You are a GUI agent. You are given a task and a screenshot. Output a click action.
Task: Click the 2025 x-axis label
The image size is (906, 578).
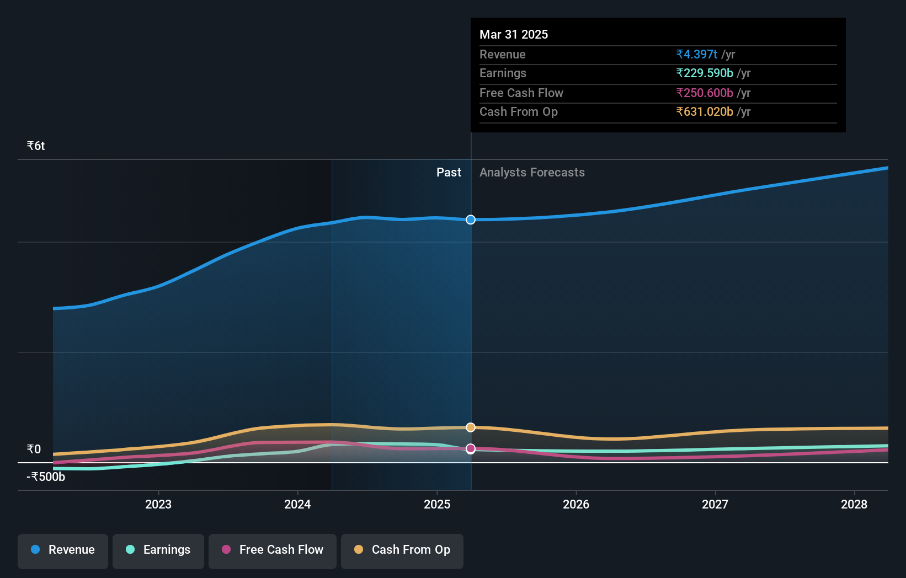coord(437,504)
